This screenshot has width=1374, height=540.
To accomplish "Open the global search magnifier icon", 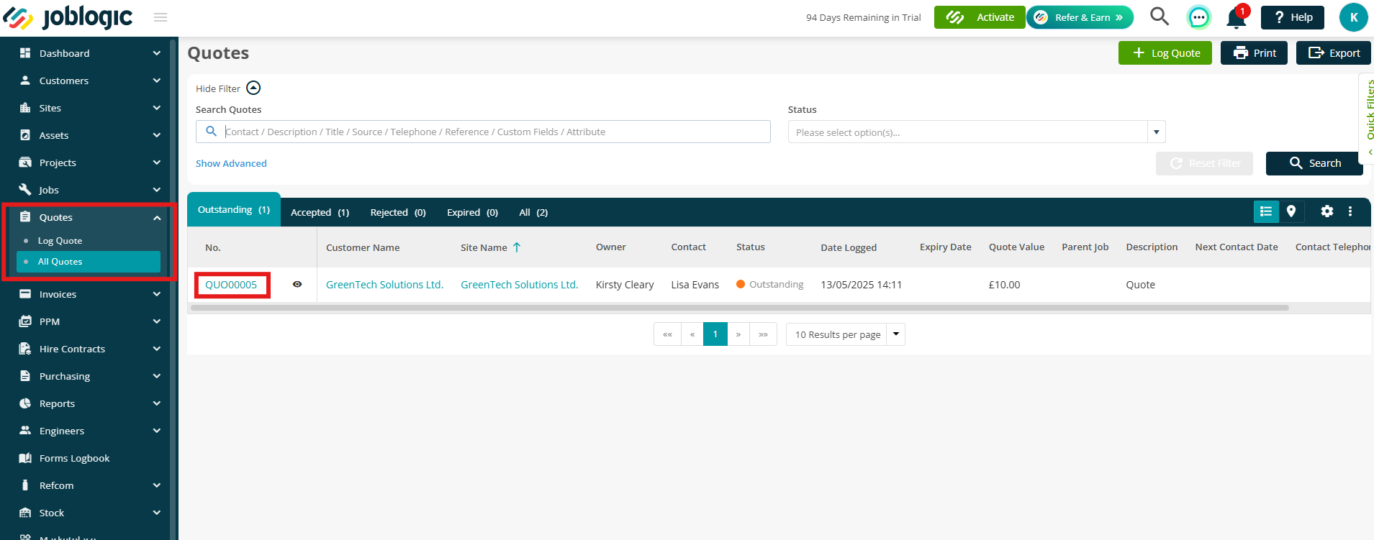I will [x=1159, y=17].
